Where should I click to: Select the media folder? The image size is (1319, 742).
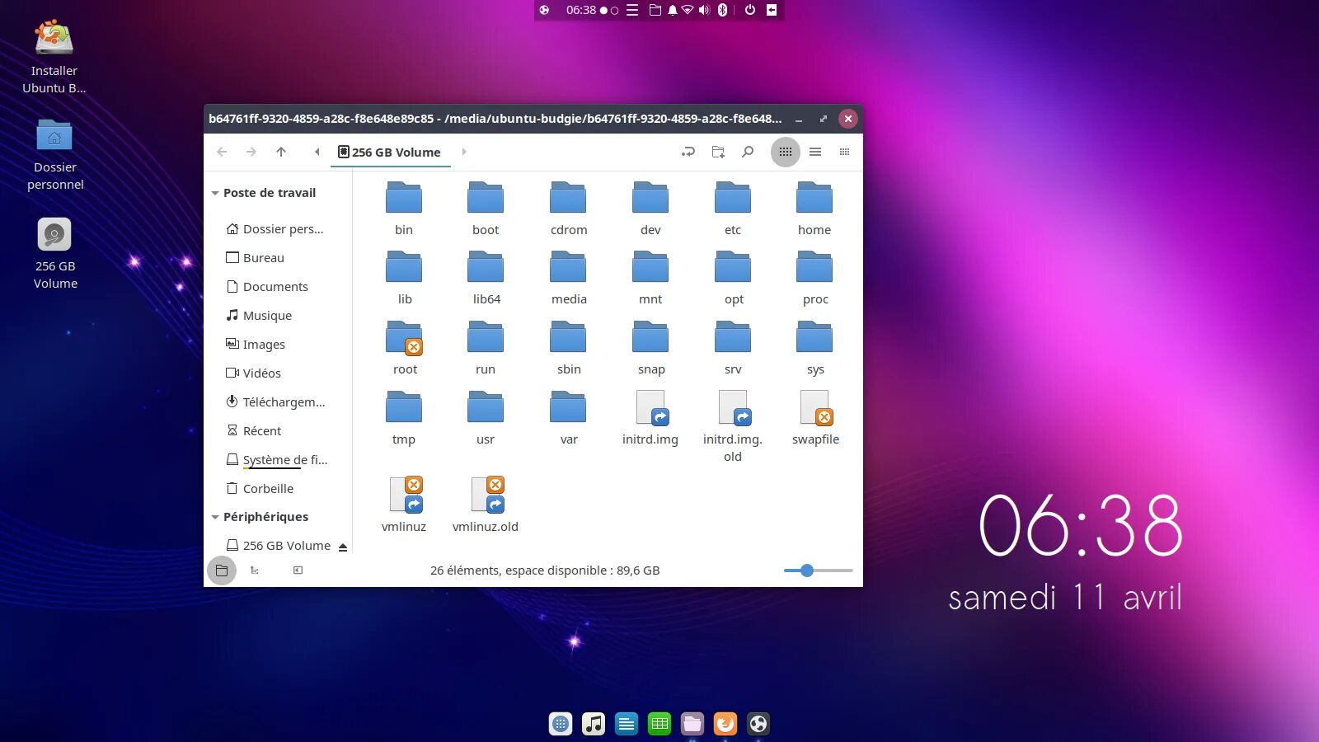[x=569, y=279]
